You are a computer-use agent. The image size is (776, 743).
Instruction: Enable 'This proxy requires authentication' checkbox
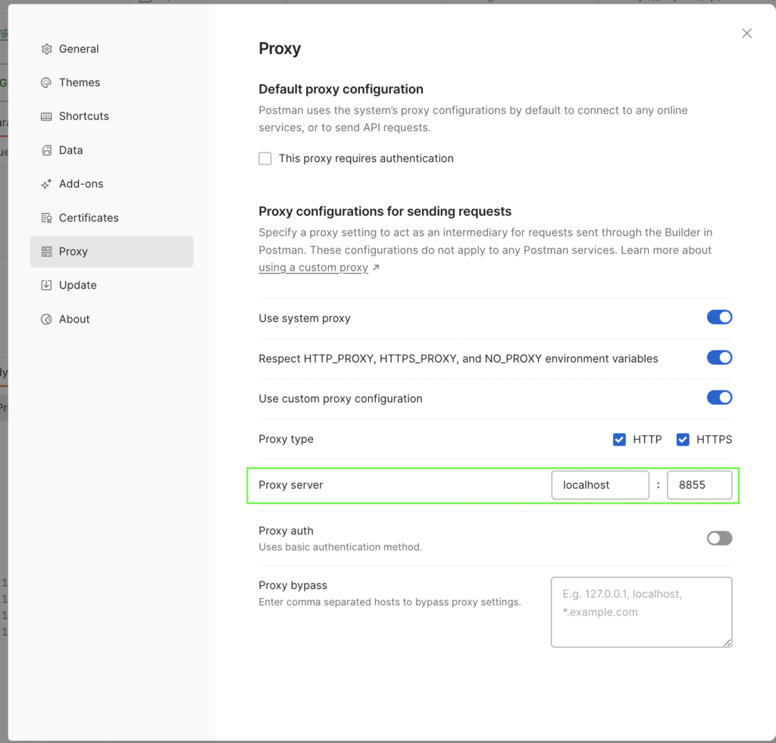coord(265,158)
